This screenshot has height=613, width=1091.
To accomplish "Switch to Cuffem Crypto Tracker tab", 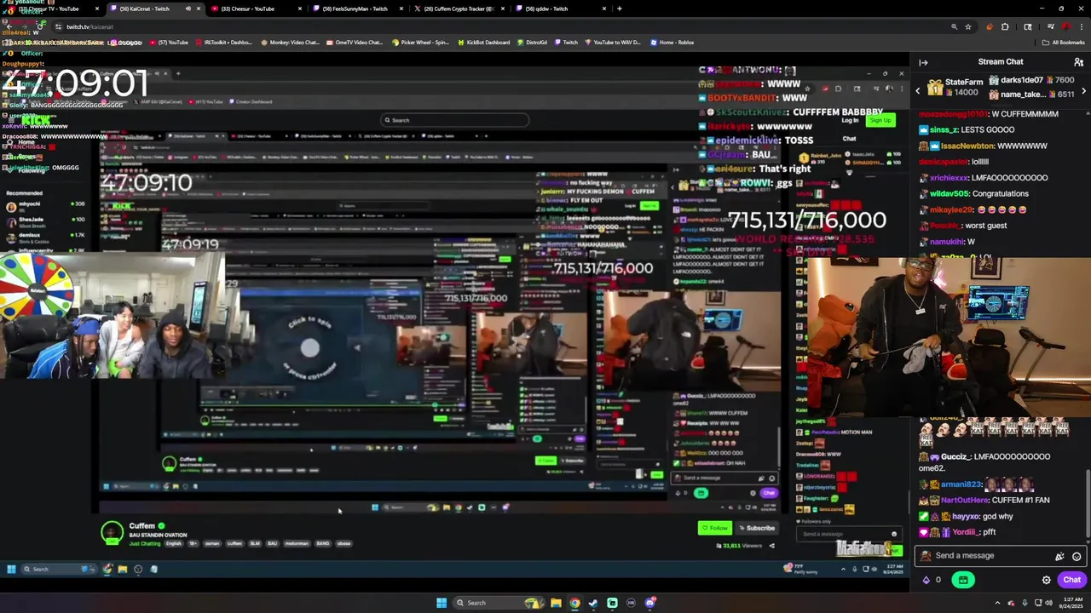I will (459, 9).
